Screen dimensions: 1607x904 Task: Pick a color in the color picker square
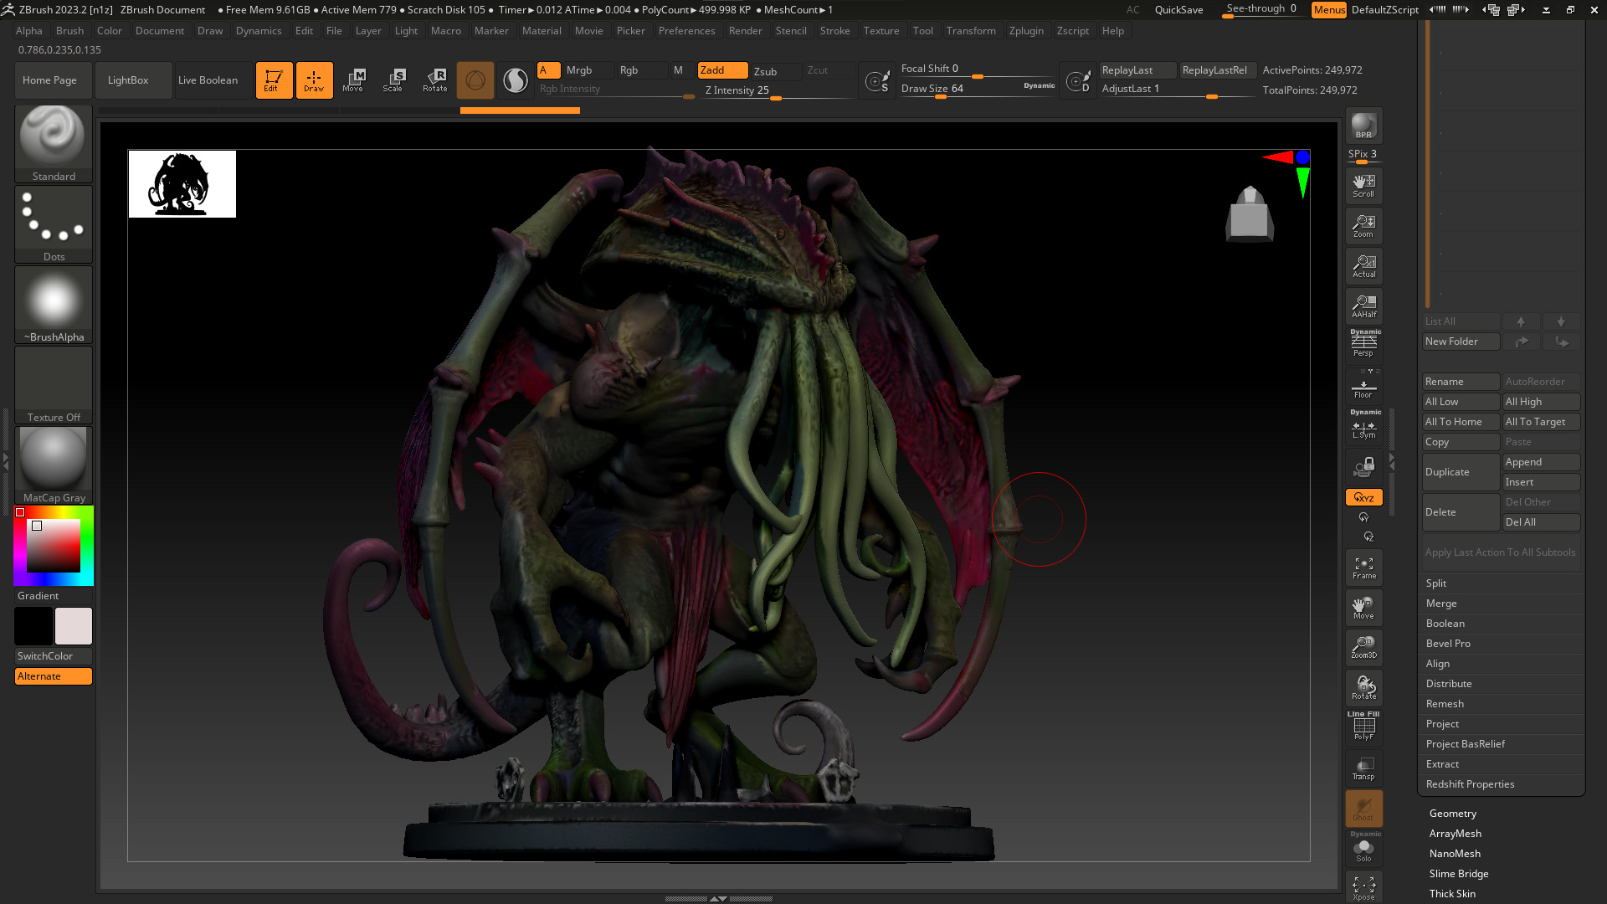click(x=54, y=546)
